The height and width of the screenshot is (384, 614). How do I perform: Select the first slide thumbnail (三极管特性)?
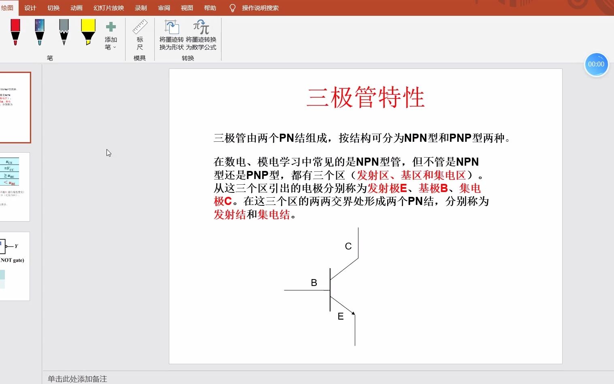15,107
